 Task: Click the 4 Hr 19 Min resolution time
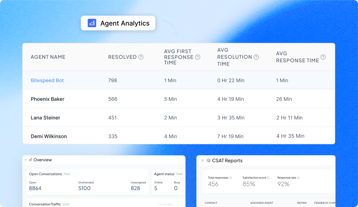tap(230, 99)
